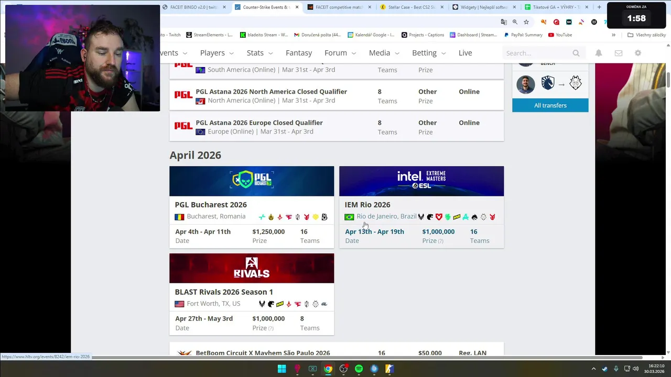This screenshot has height=377, width=671.
Task: Open the PGL Bucharest 2026 event title
Action: [211, 205]
